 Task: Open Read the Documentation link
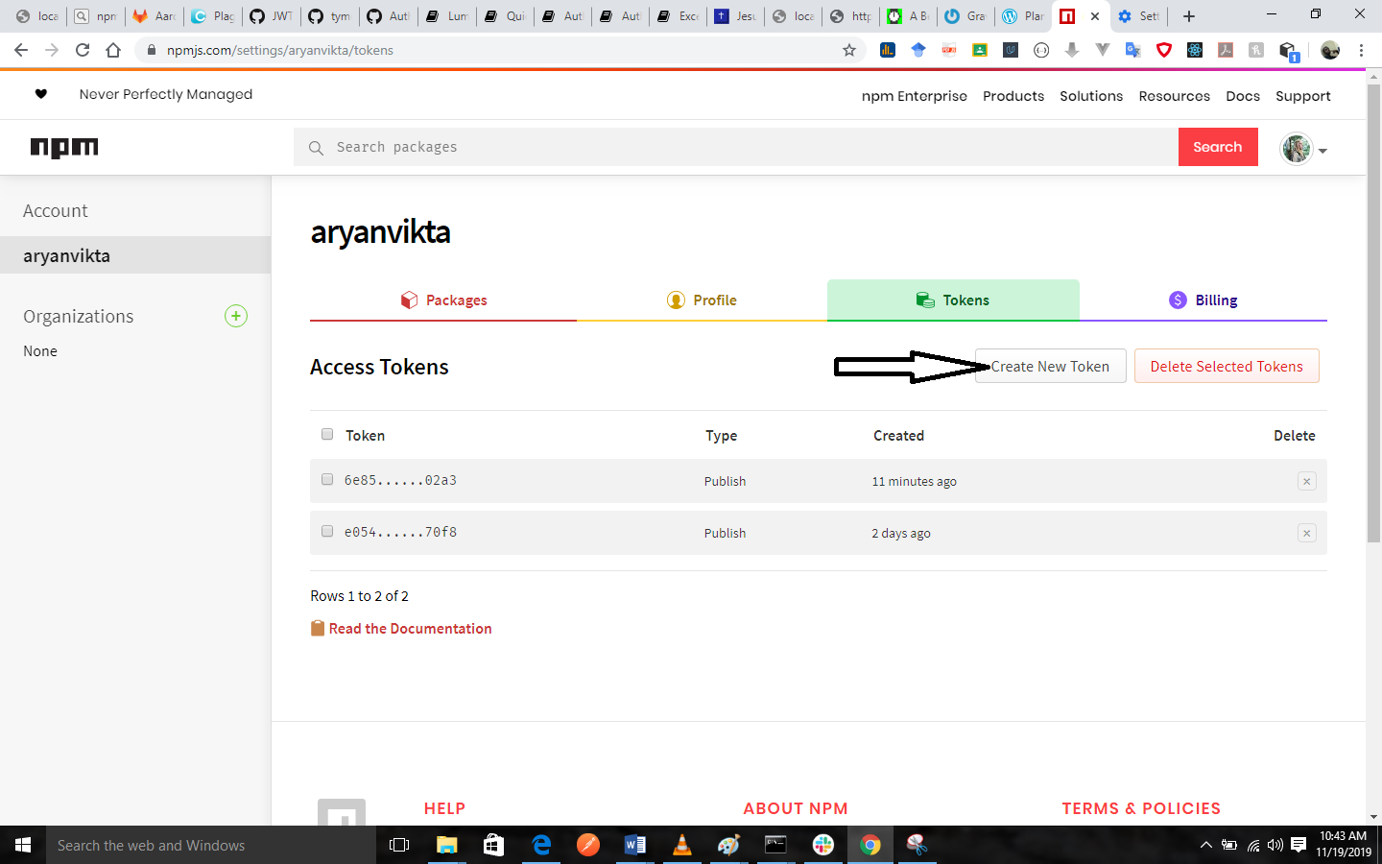coord(410,629)
